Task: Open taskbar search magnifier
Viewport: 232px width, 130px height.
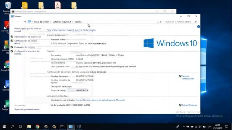Action: [12, 126]
